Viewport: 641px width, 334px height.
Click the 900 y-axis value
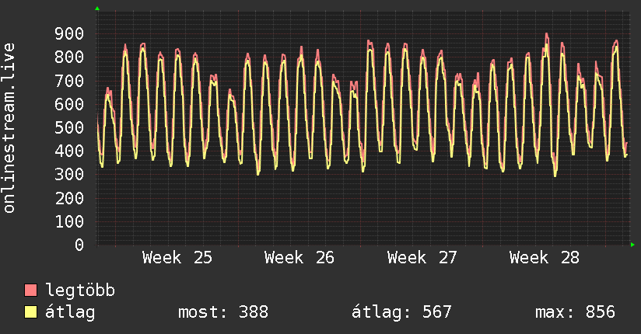69,34
